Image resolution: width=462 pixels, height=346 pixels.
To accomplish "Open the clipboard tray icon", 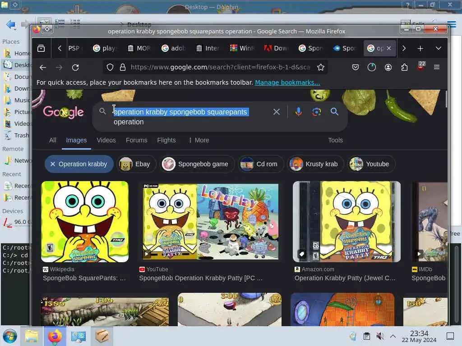I will 366,336.
